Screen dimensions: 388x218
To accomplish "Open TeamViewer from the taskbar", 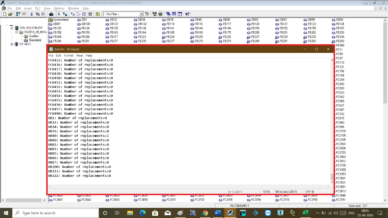I will (x=268, y=213).
